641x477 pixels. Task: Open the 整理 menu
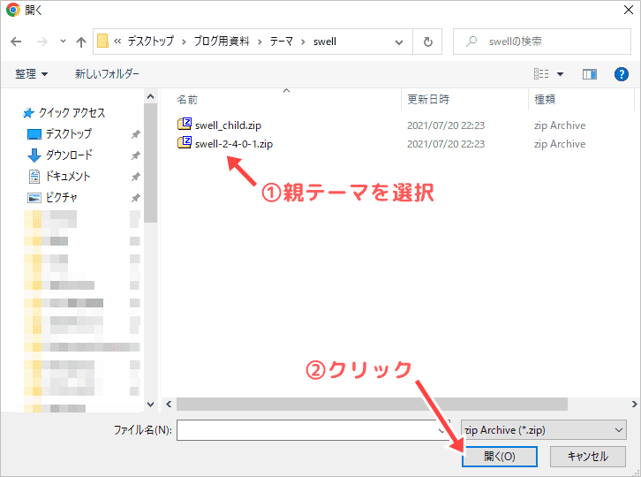tap(31, 74)
